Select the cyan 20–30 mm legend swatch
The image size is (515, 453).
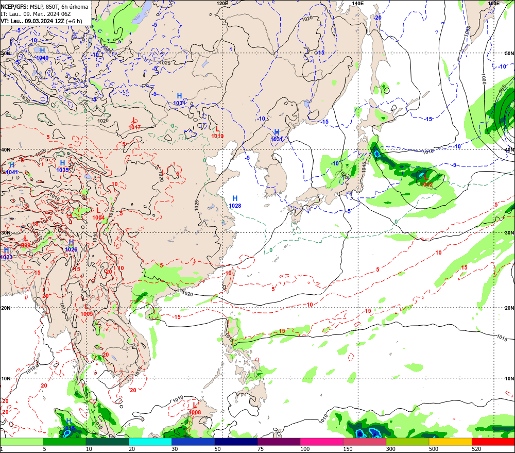coord(150,442)
